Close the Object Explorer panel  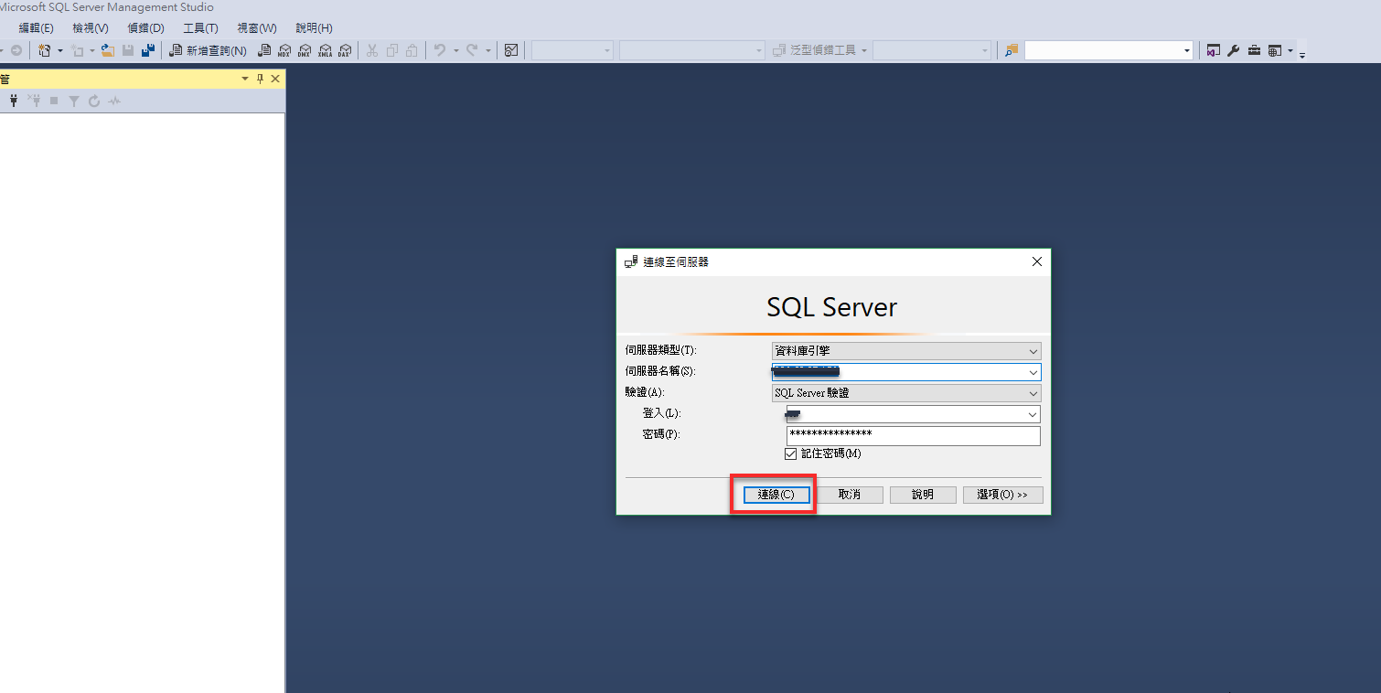(275, 80)
